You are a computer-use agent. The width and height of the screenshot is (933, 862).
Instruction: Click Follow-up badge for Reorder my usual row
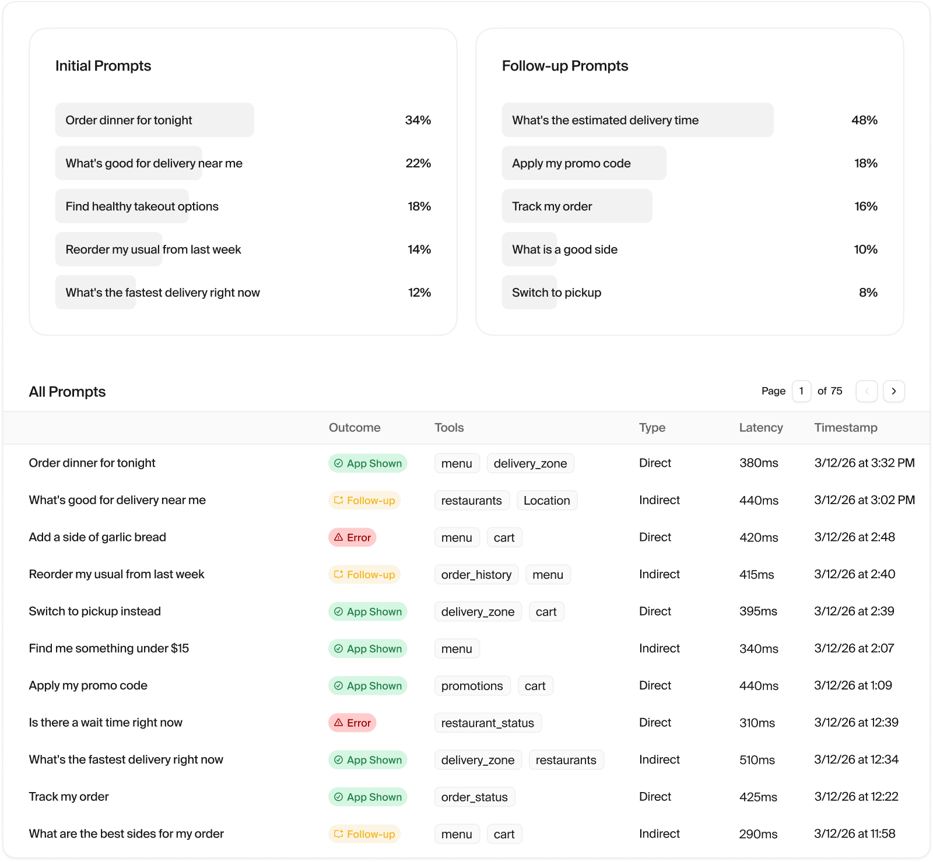[x=364, y=575]
